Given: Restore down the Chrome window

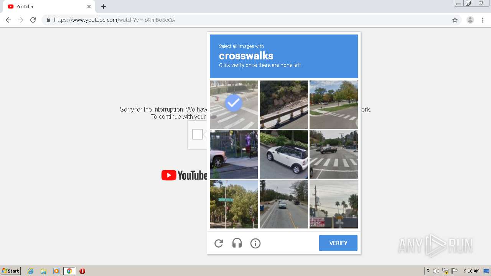Looking at the screenshot, I should coord(468,3).
